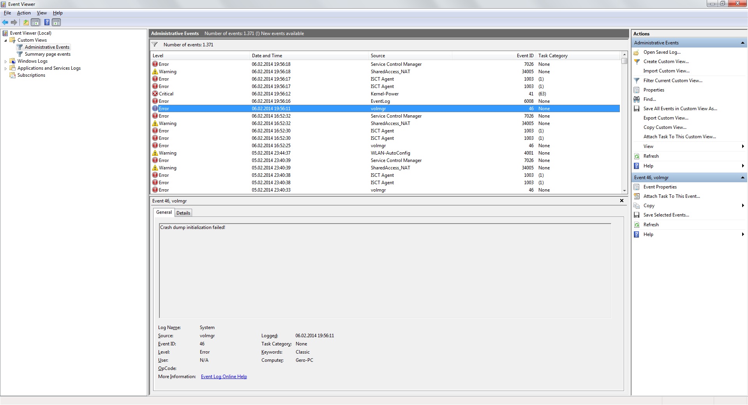Click the Properties icon in Actions

(x=637, y=90)
